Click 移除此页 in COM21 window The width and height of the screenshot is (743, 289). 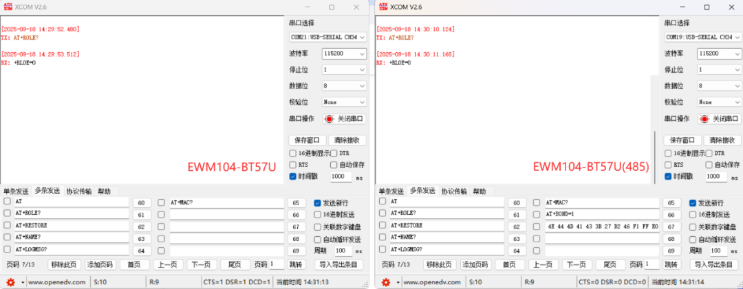click(x=64, y=265)
